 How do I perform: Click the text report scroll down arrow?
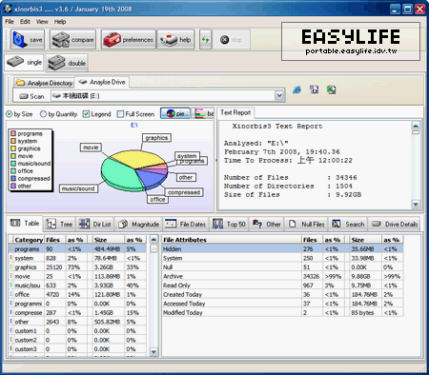point(416,205)
